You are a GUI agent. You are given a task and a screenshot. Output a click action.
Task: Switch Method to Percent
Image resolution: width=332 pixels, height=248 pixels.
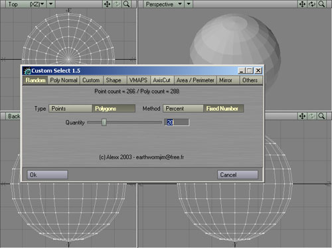click(183, 109)
